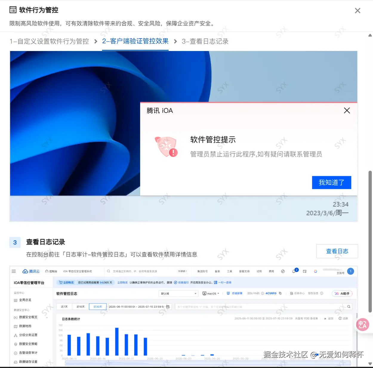Select the 近30天 time range
The image size is (373, 368).
click(x=98, y=307)
